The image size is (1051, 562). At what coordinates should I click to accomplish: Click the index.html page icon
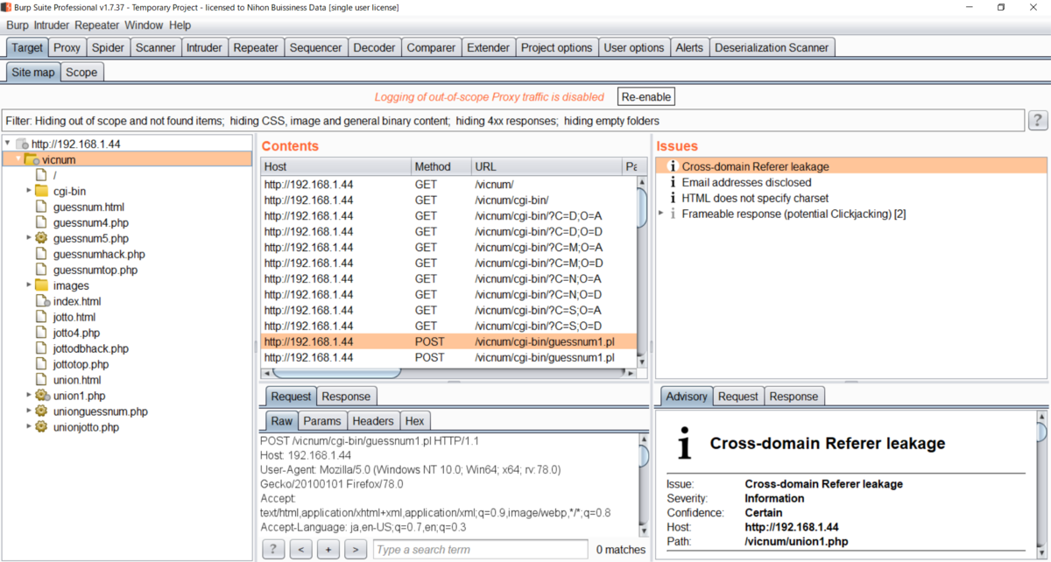coord(41,301)
